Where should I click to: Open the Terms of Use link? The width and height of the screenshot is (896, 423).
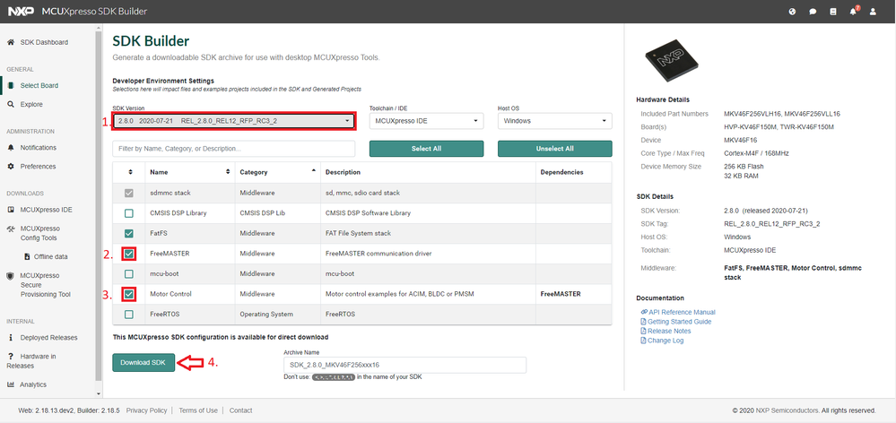click(197, 410)
